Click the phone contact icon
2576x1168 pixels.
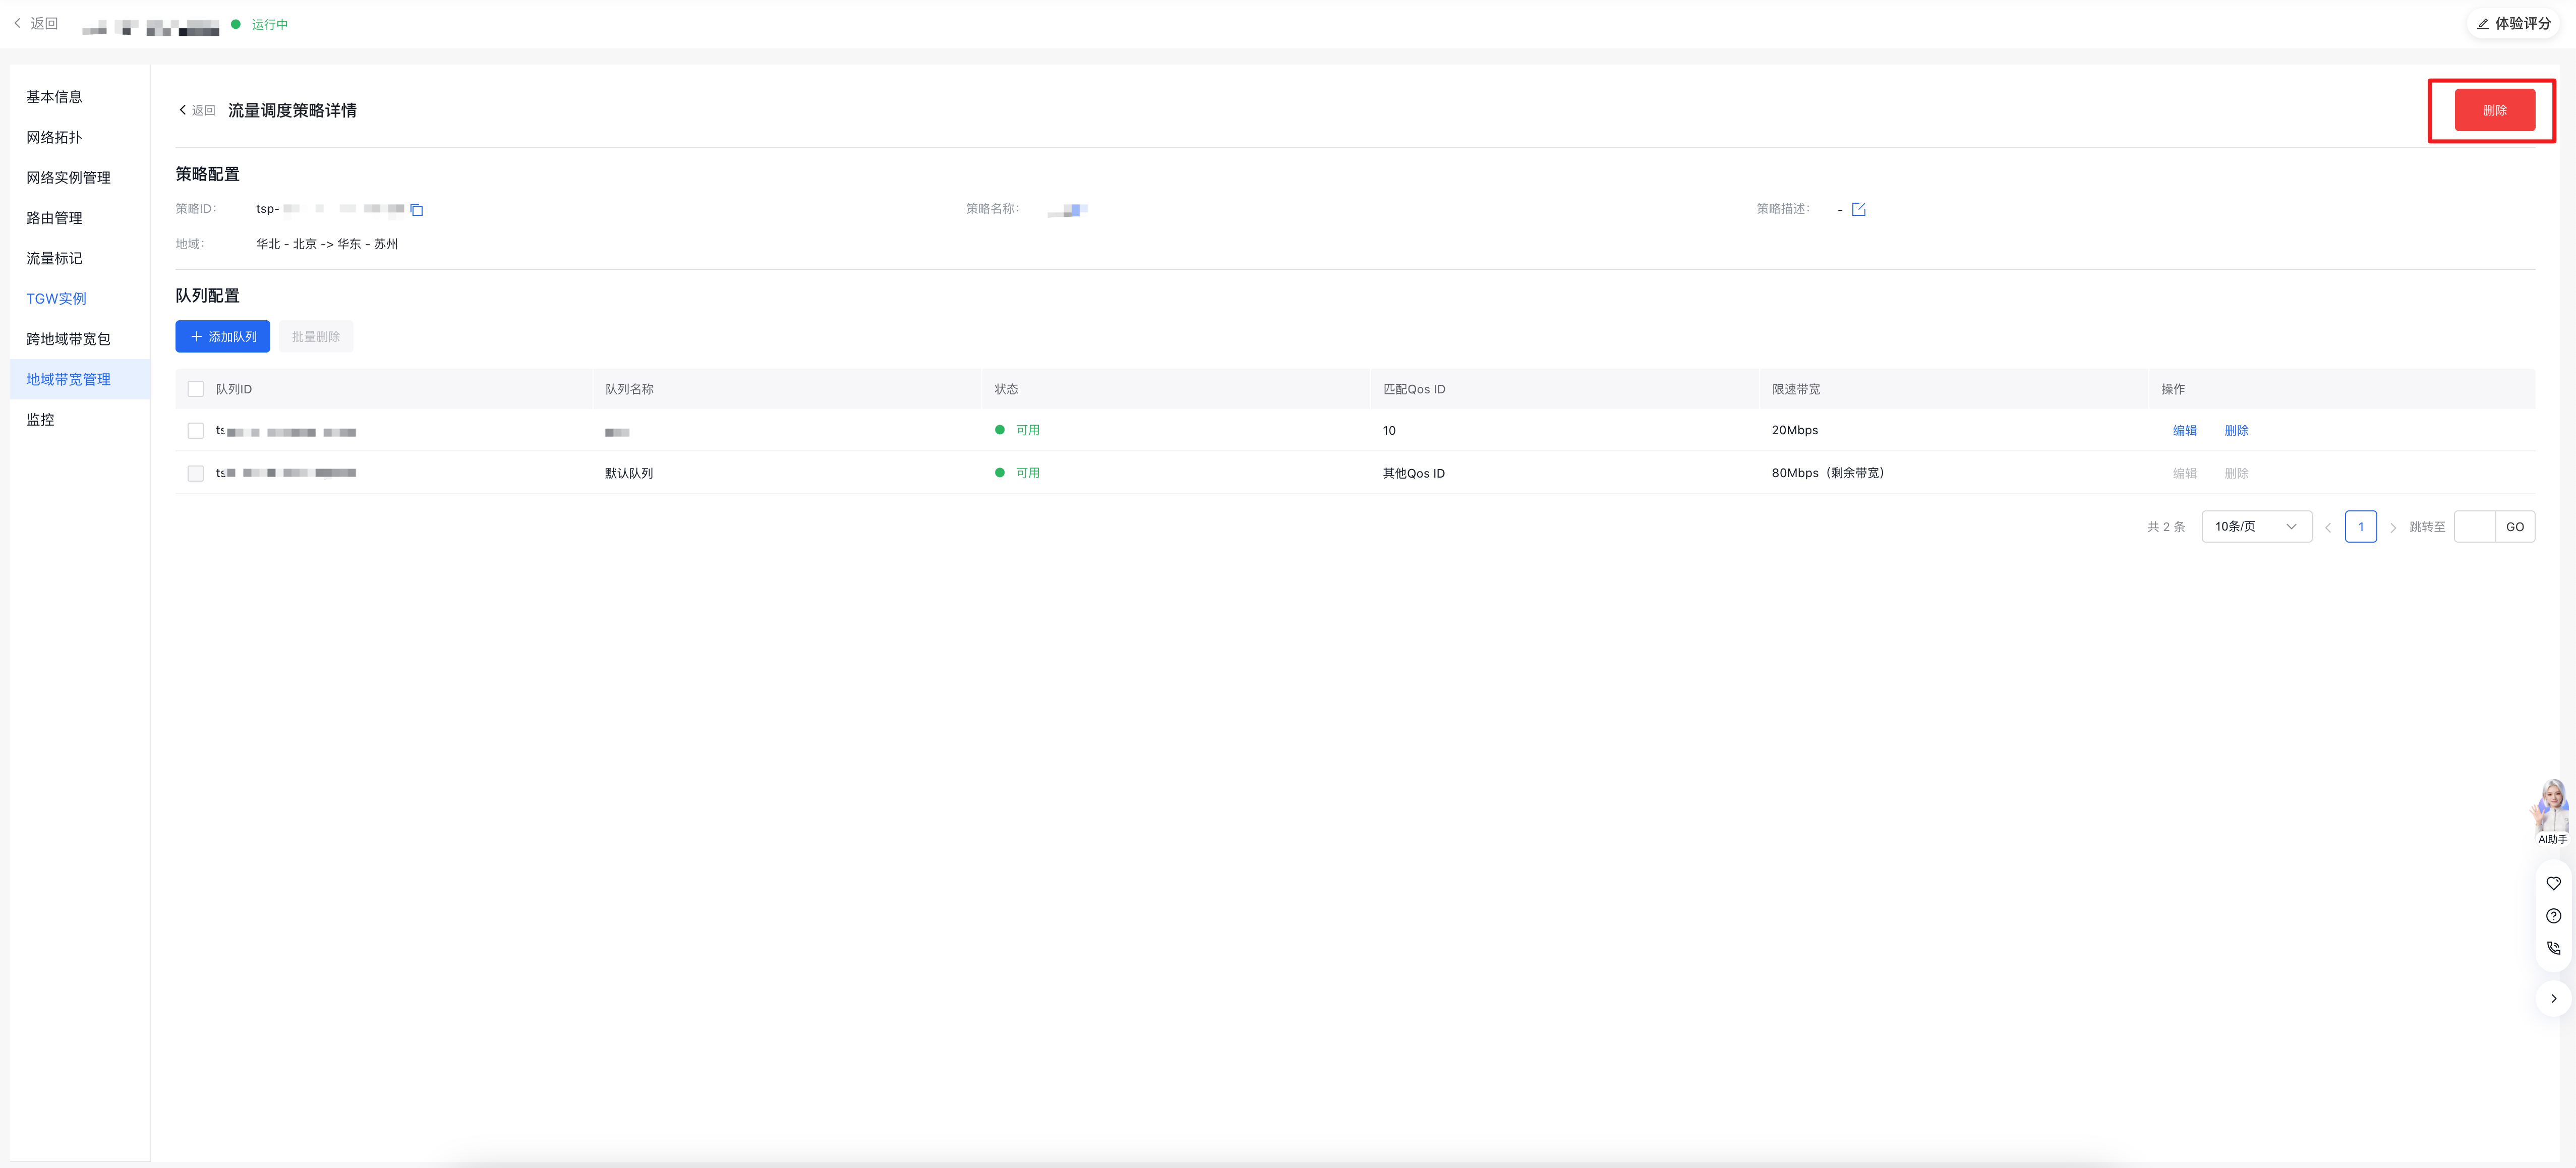click(x=2553, y=948)
